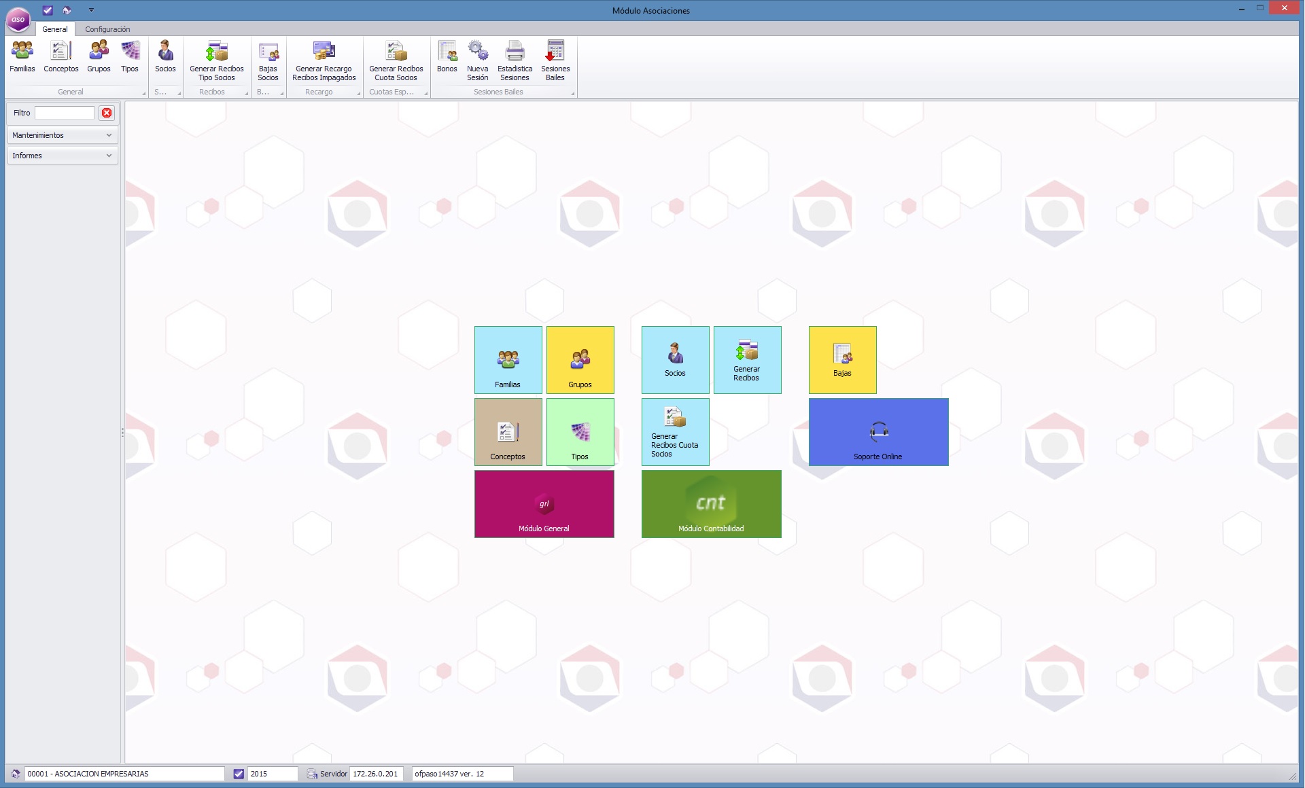Expand the B... group dialog launcher
Image resolution: width=1305 pixels, height=788 pixels.
(282, 93)
